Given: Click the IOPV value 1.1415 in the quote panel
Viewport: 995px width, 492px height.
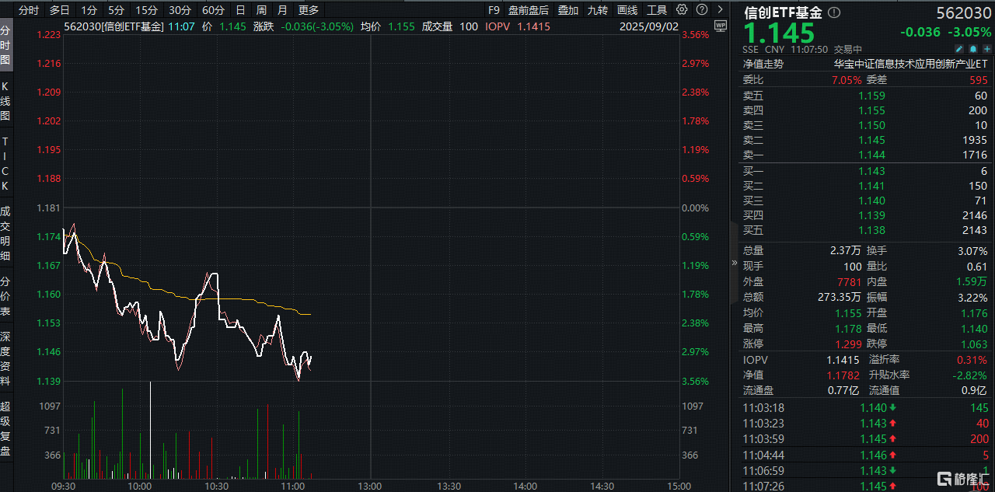Looking at the screenshot, I should (x=843, y=360).
